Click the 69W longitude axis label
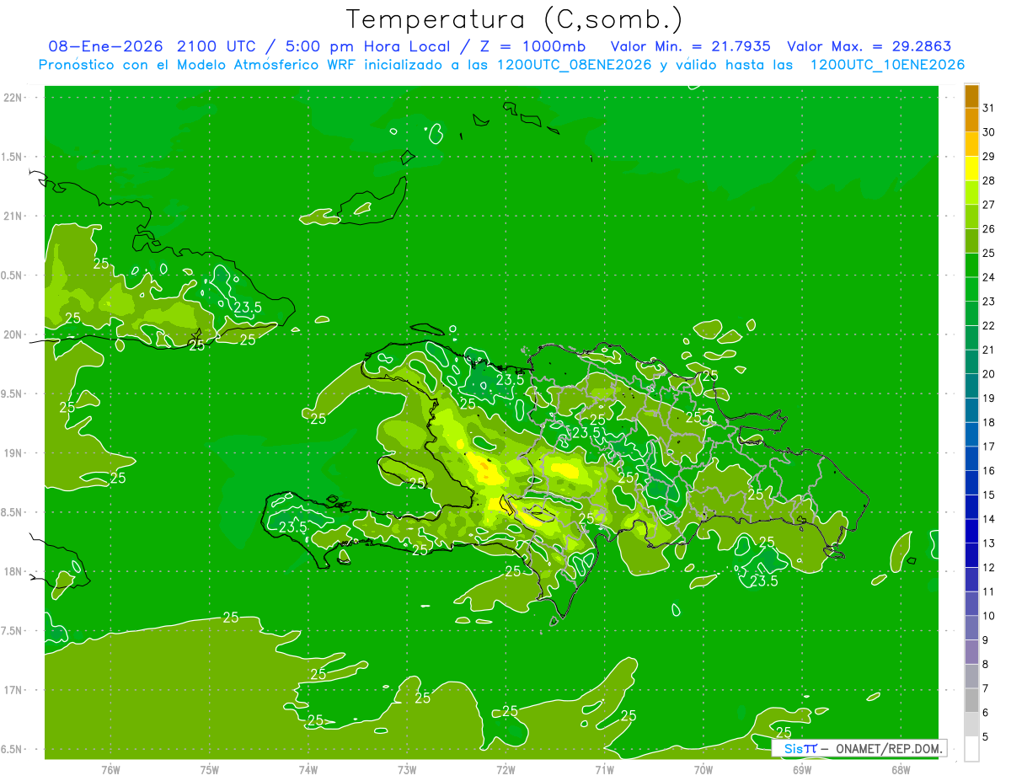 [802, 770]
